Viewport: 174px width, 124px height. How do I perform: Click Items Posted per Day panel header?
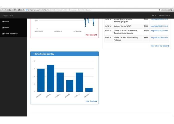(64, 54)
